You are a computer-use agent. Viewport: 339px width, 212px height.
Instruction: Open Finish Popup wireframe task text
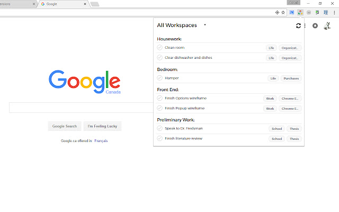(185, 108)
